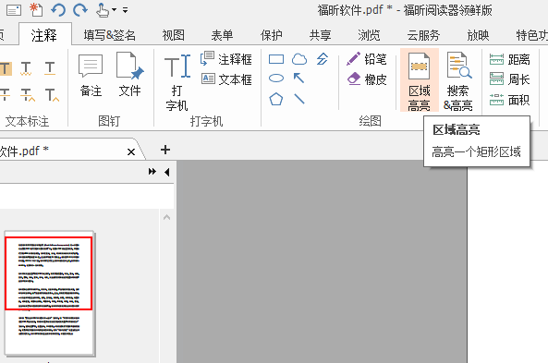Select the Oval shape tool
548x363 pixels.
pos(276,79)
